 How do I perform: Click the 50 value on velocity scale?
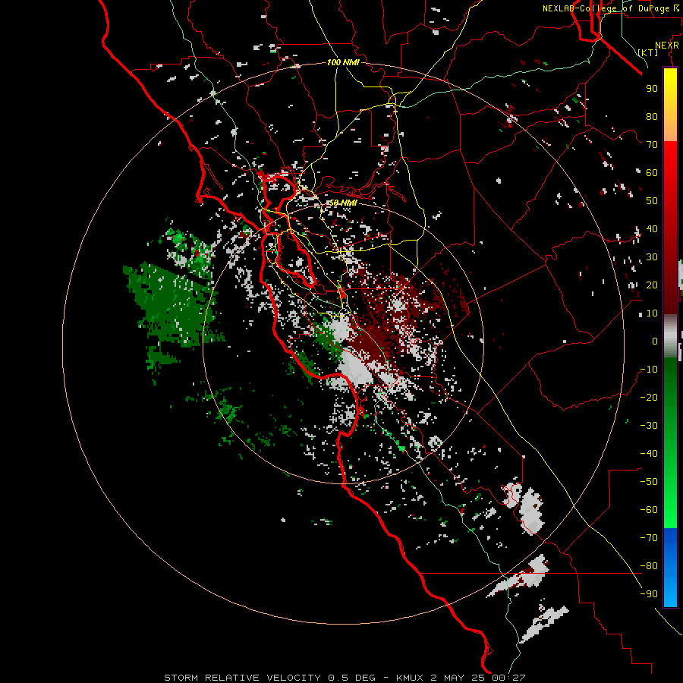click(652, 201)
